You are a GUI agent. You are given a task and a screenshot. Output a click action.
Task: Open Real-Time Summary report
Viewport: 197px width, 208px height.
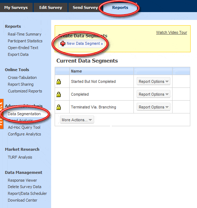click(x=24, y=34)
